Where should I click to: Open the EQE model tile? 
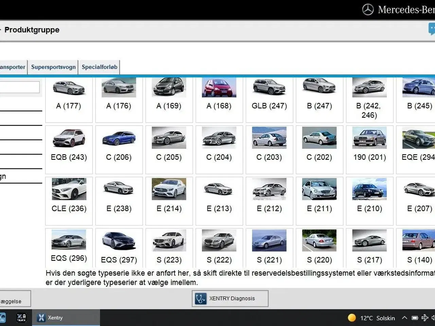416,150
